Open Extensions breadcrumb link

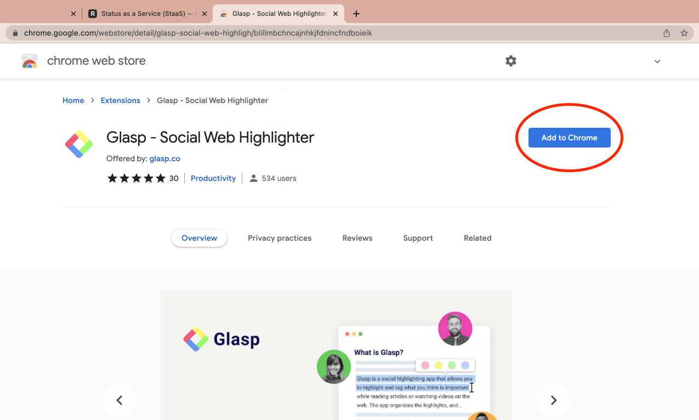pyautogui.click(x=121, y=100)
